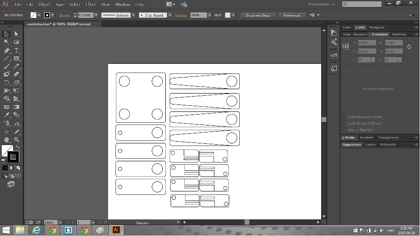Viewport: 420px width, 236px height.
Task: Choose the Type tool
Action: (x=17, y=50)
